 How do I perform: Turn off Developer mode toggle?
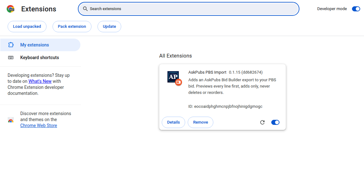click(356, 9)
